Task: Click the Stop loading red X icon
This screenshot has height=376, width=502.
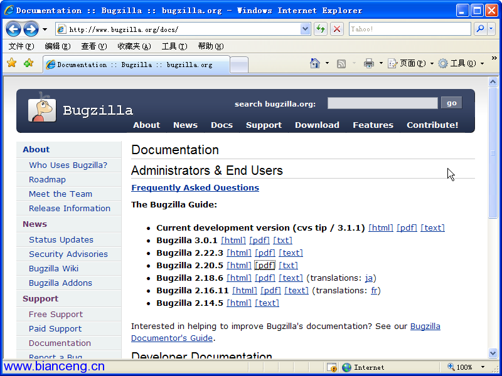Action: coord(337,29)
